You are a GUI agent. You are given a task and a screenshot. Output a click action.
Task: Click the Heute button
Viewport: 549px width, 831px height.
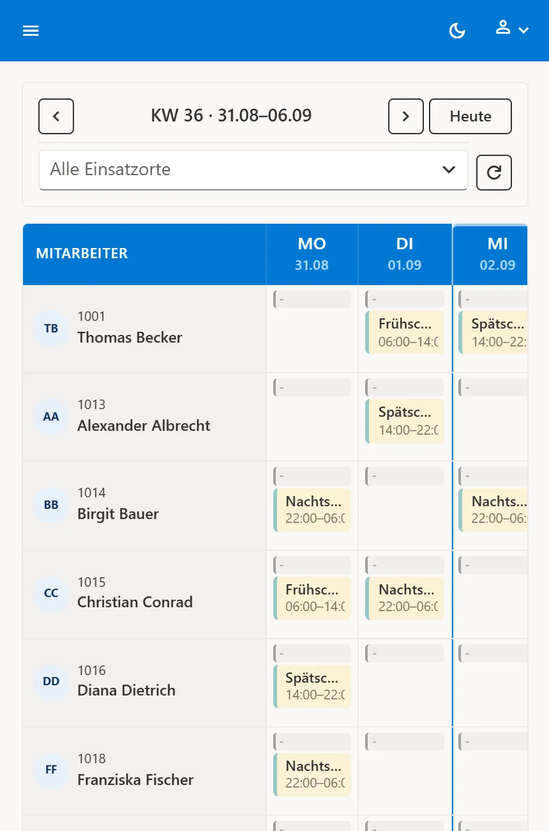[x=470, y=116]
